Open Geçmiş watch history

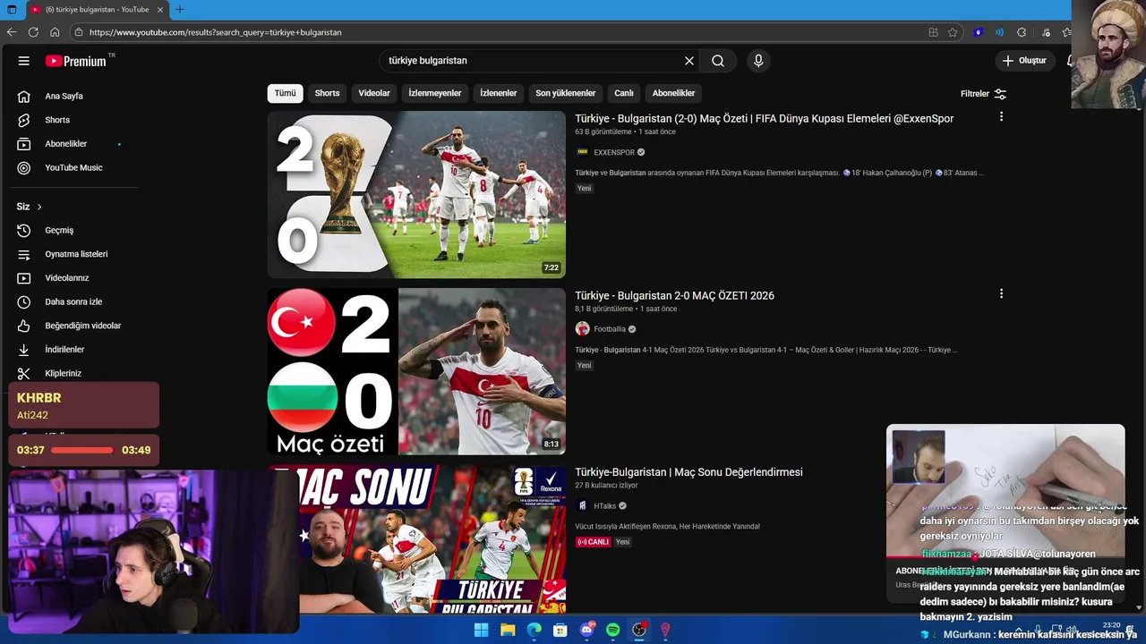59,230
